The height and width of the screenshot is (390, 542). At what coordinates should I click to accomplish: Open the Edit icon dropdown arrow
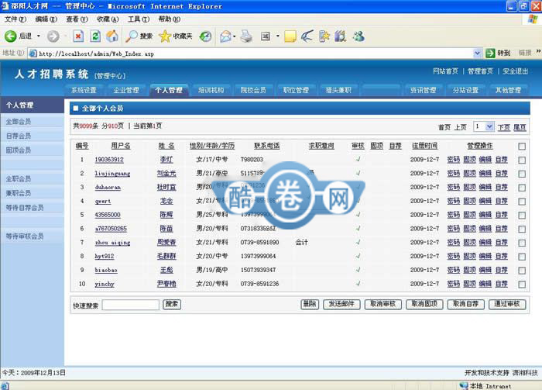coord(277,36)
